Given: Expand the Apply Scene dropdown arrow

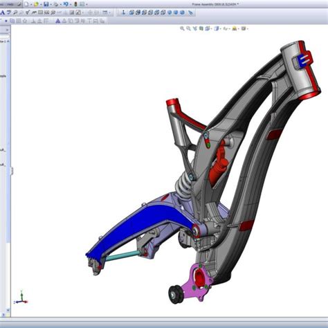Looking at the screenshot, I should (x=239, y=29).
